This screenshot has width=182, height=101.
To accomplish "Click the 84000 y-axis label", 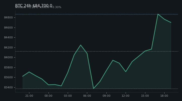I will click(8, 58).
